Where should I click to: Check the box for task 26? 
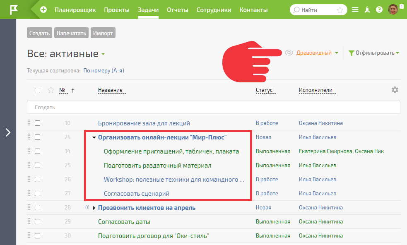38,179
